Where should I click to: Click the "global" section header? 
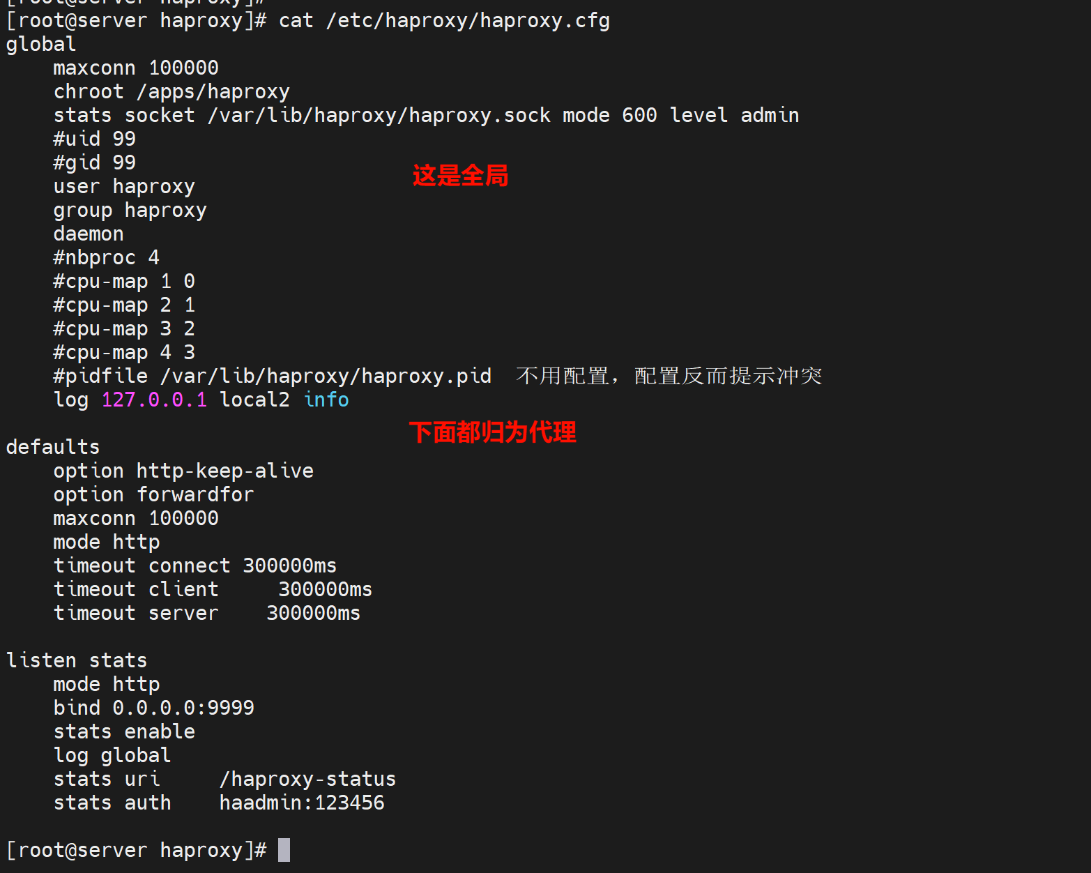[41, 45]
